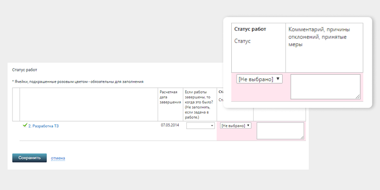Click the dropdown arrow of the callout's [Не выбрано] select
This screenshot has height=190, width=380.
(x=278, y=79)
